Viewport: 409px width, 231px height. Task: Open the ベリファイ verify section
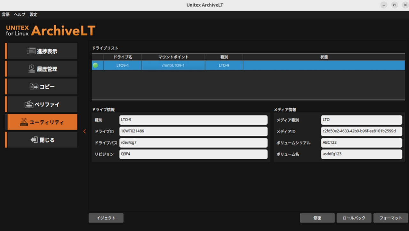click(42, 104)
